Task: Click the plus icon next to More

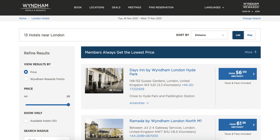Action: [x=255, y=52]
